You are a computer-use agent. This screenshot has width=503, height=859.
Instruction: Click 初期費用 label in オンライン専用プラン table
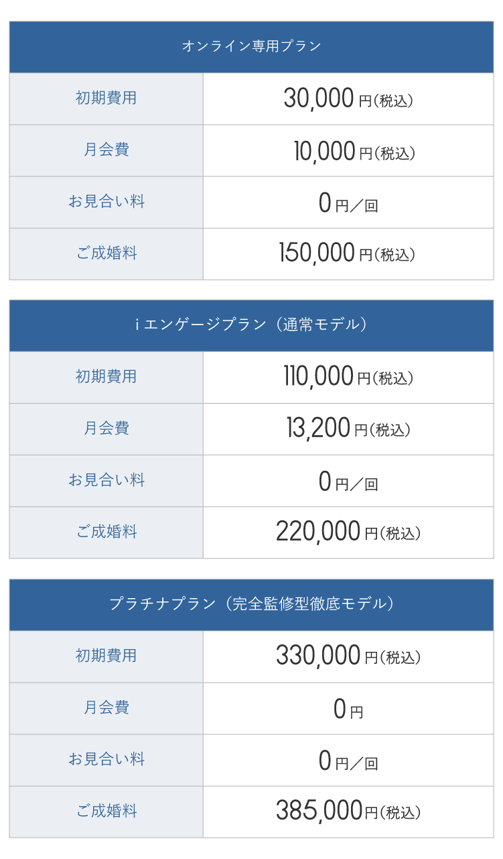pyautogui.click(x=106, y=98)
